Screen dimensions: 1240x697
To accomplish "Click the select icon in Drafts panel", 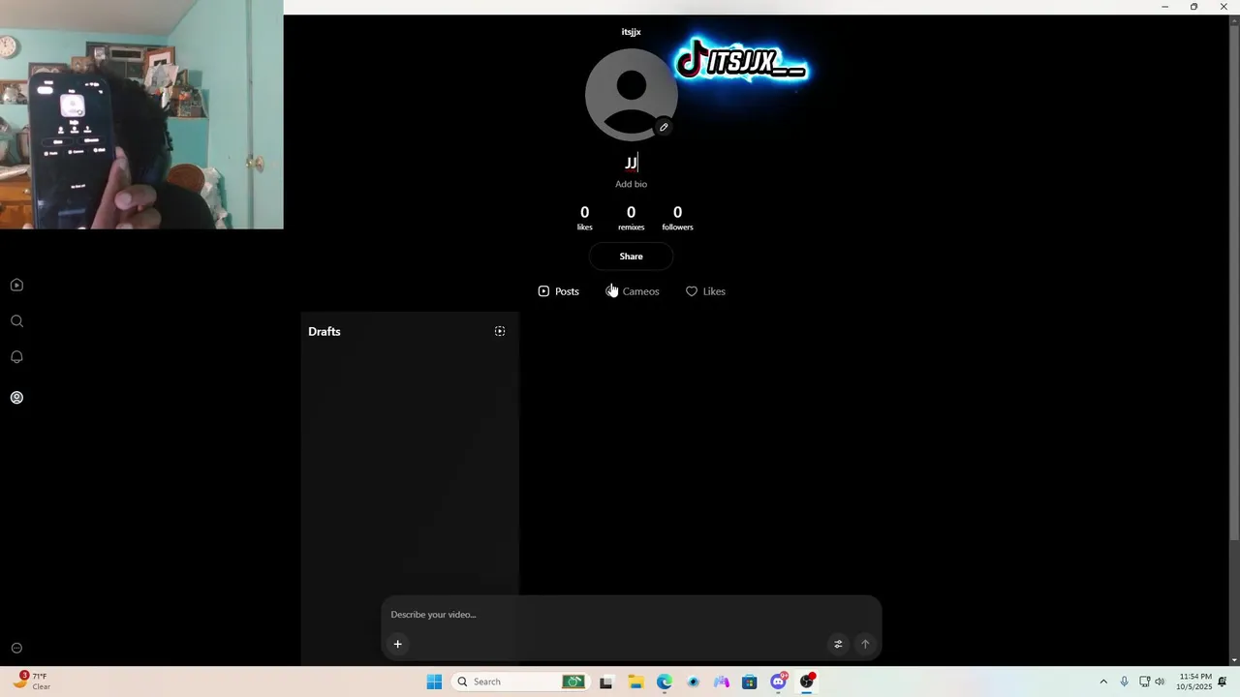I will pos(500,331).
